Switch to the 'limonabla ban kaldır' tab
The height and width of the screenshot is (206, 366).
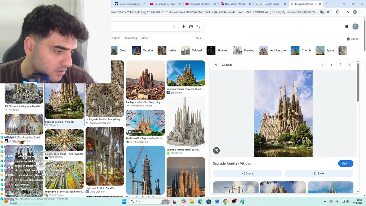pos(200,4)
